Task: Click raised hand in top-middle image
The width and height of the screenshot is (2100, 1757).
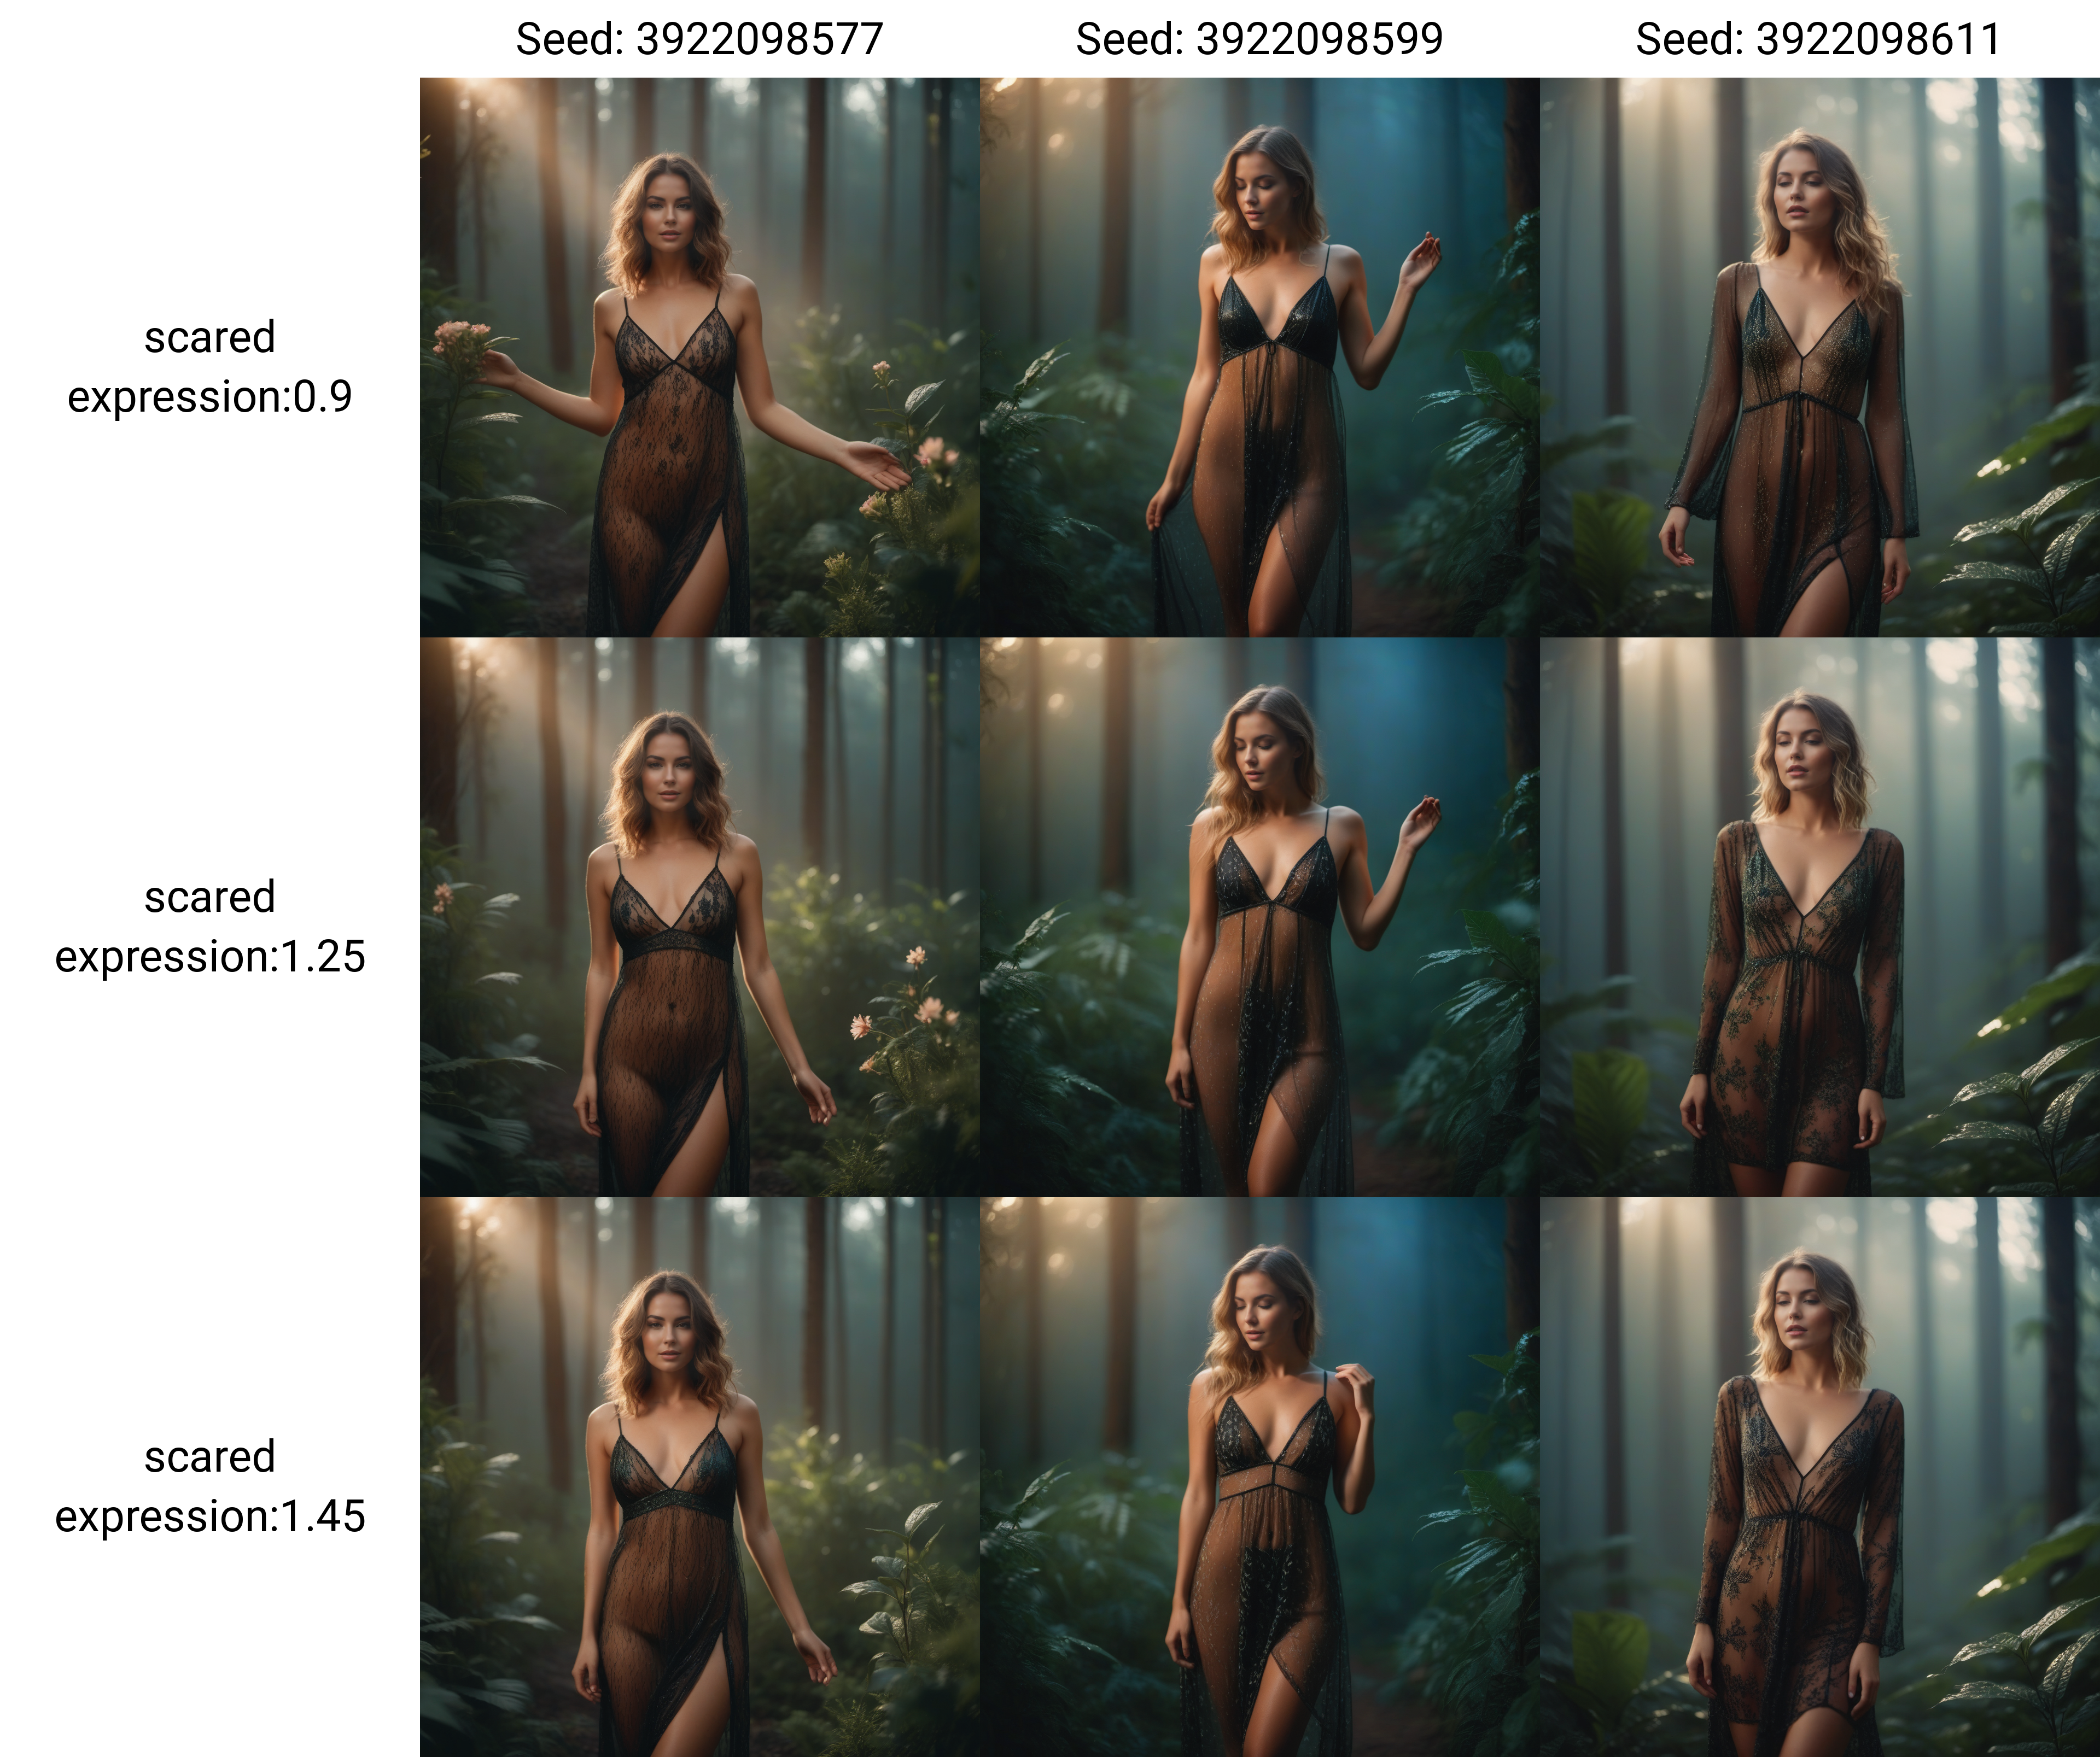Action: (1419, 260)
